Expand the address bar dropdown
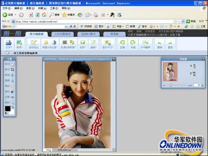Image resolution: width=208 pixels, height=156 pixels. 183,21
